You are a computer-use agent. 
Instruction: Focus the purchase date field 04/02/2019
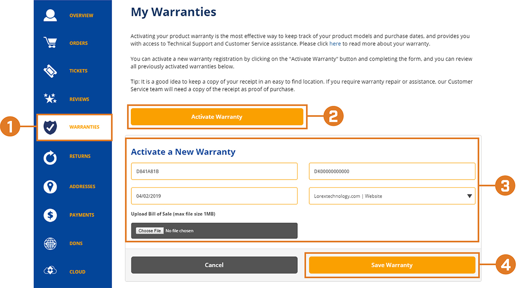point(214,196)
